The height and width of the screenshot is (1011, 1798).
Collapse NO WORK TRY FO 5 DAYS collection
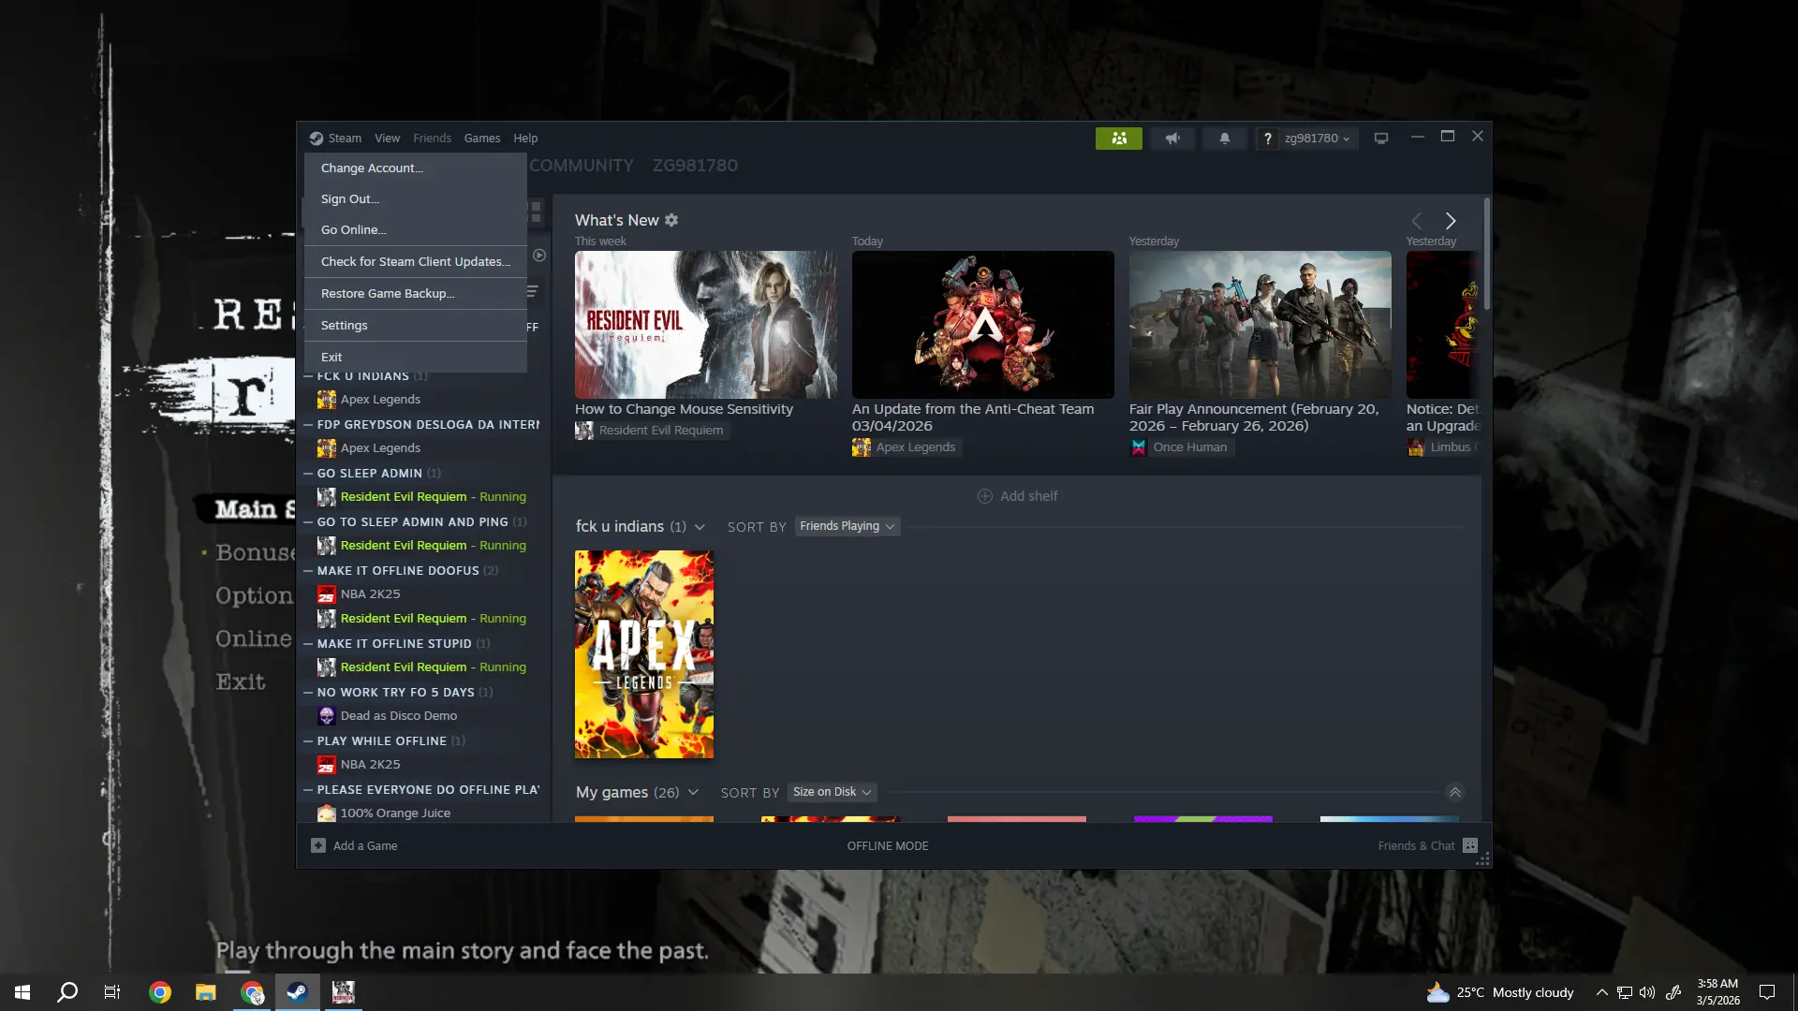coord(308,693)
